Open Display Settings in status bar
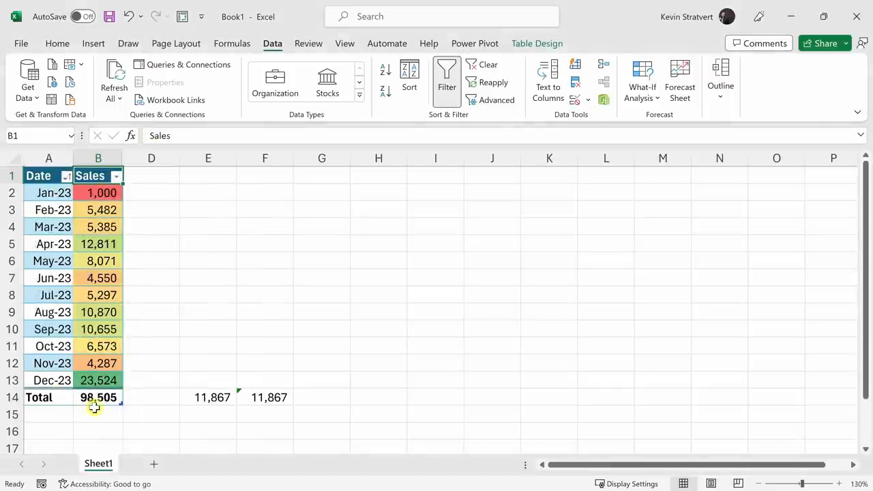The image size is (873, 491). click(x=627, y=483)
